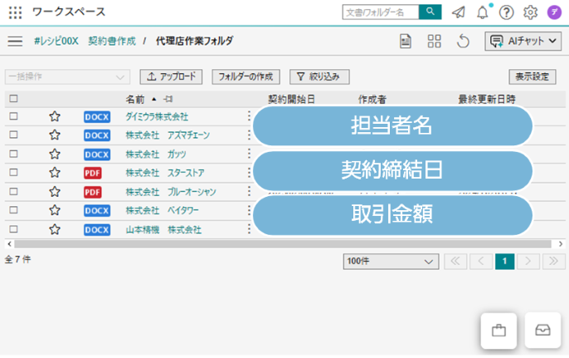This screenshot has height=358, width=569.
Task: Click the 契約書作成 breadcrumb
Action: [x=112, y=41]
